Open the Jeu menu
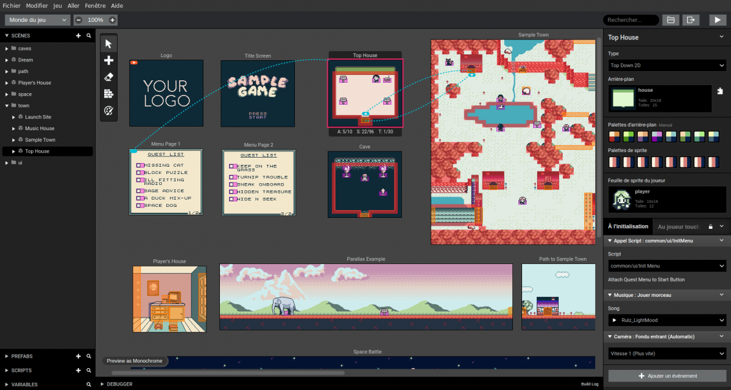The image size is (731, 390). [x=57, y=5]
